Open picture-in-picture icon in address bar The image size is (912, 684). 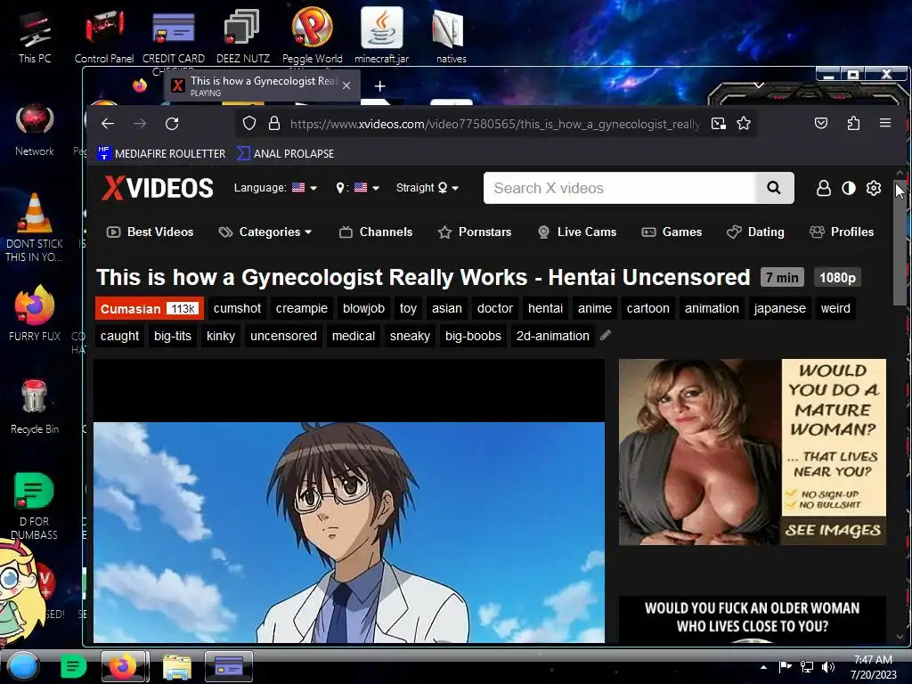coord(719,123)
